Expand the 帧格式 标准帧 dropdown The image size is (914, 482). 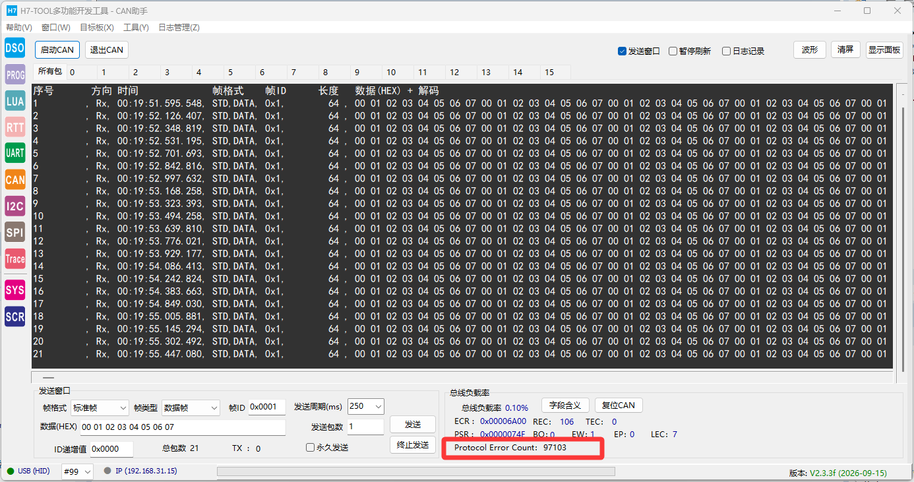[x=100, y=408]
